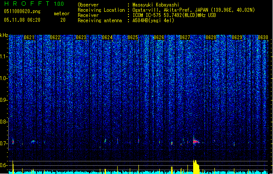The height and width of the screenshot is (174, 273).
Task: Click the 0626 time marker
Action: click(159, 37)
